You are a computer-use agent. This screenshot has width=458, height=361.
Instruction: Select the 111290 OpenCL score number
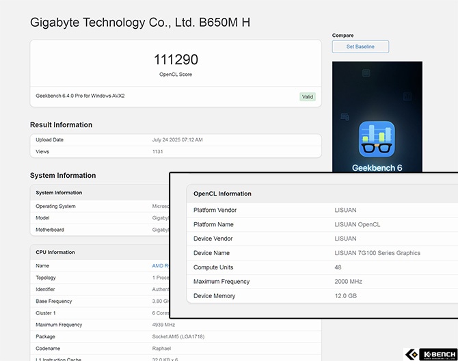(176, 59)
